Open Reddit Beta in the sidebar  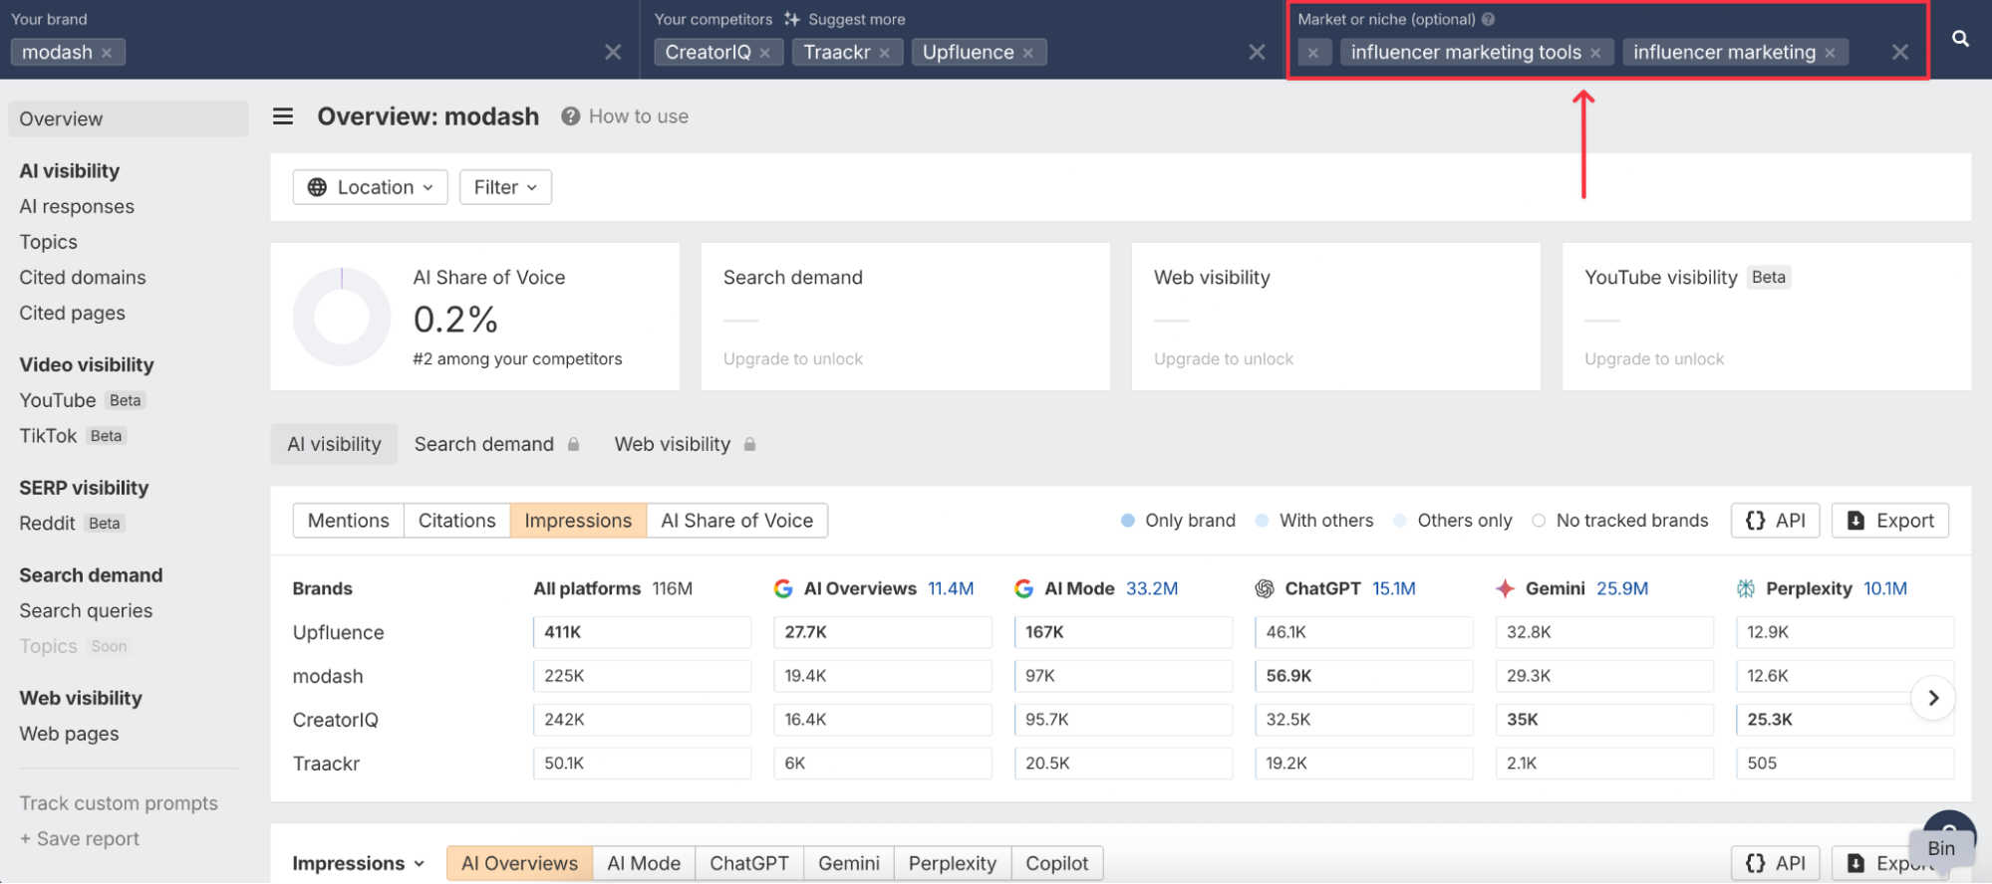pos(72,524)
